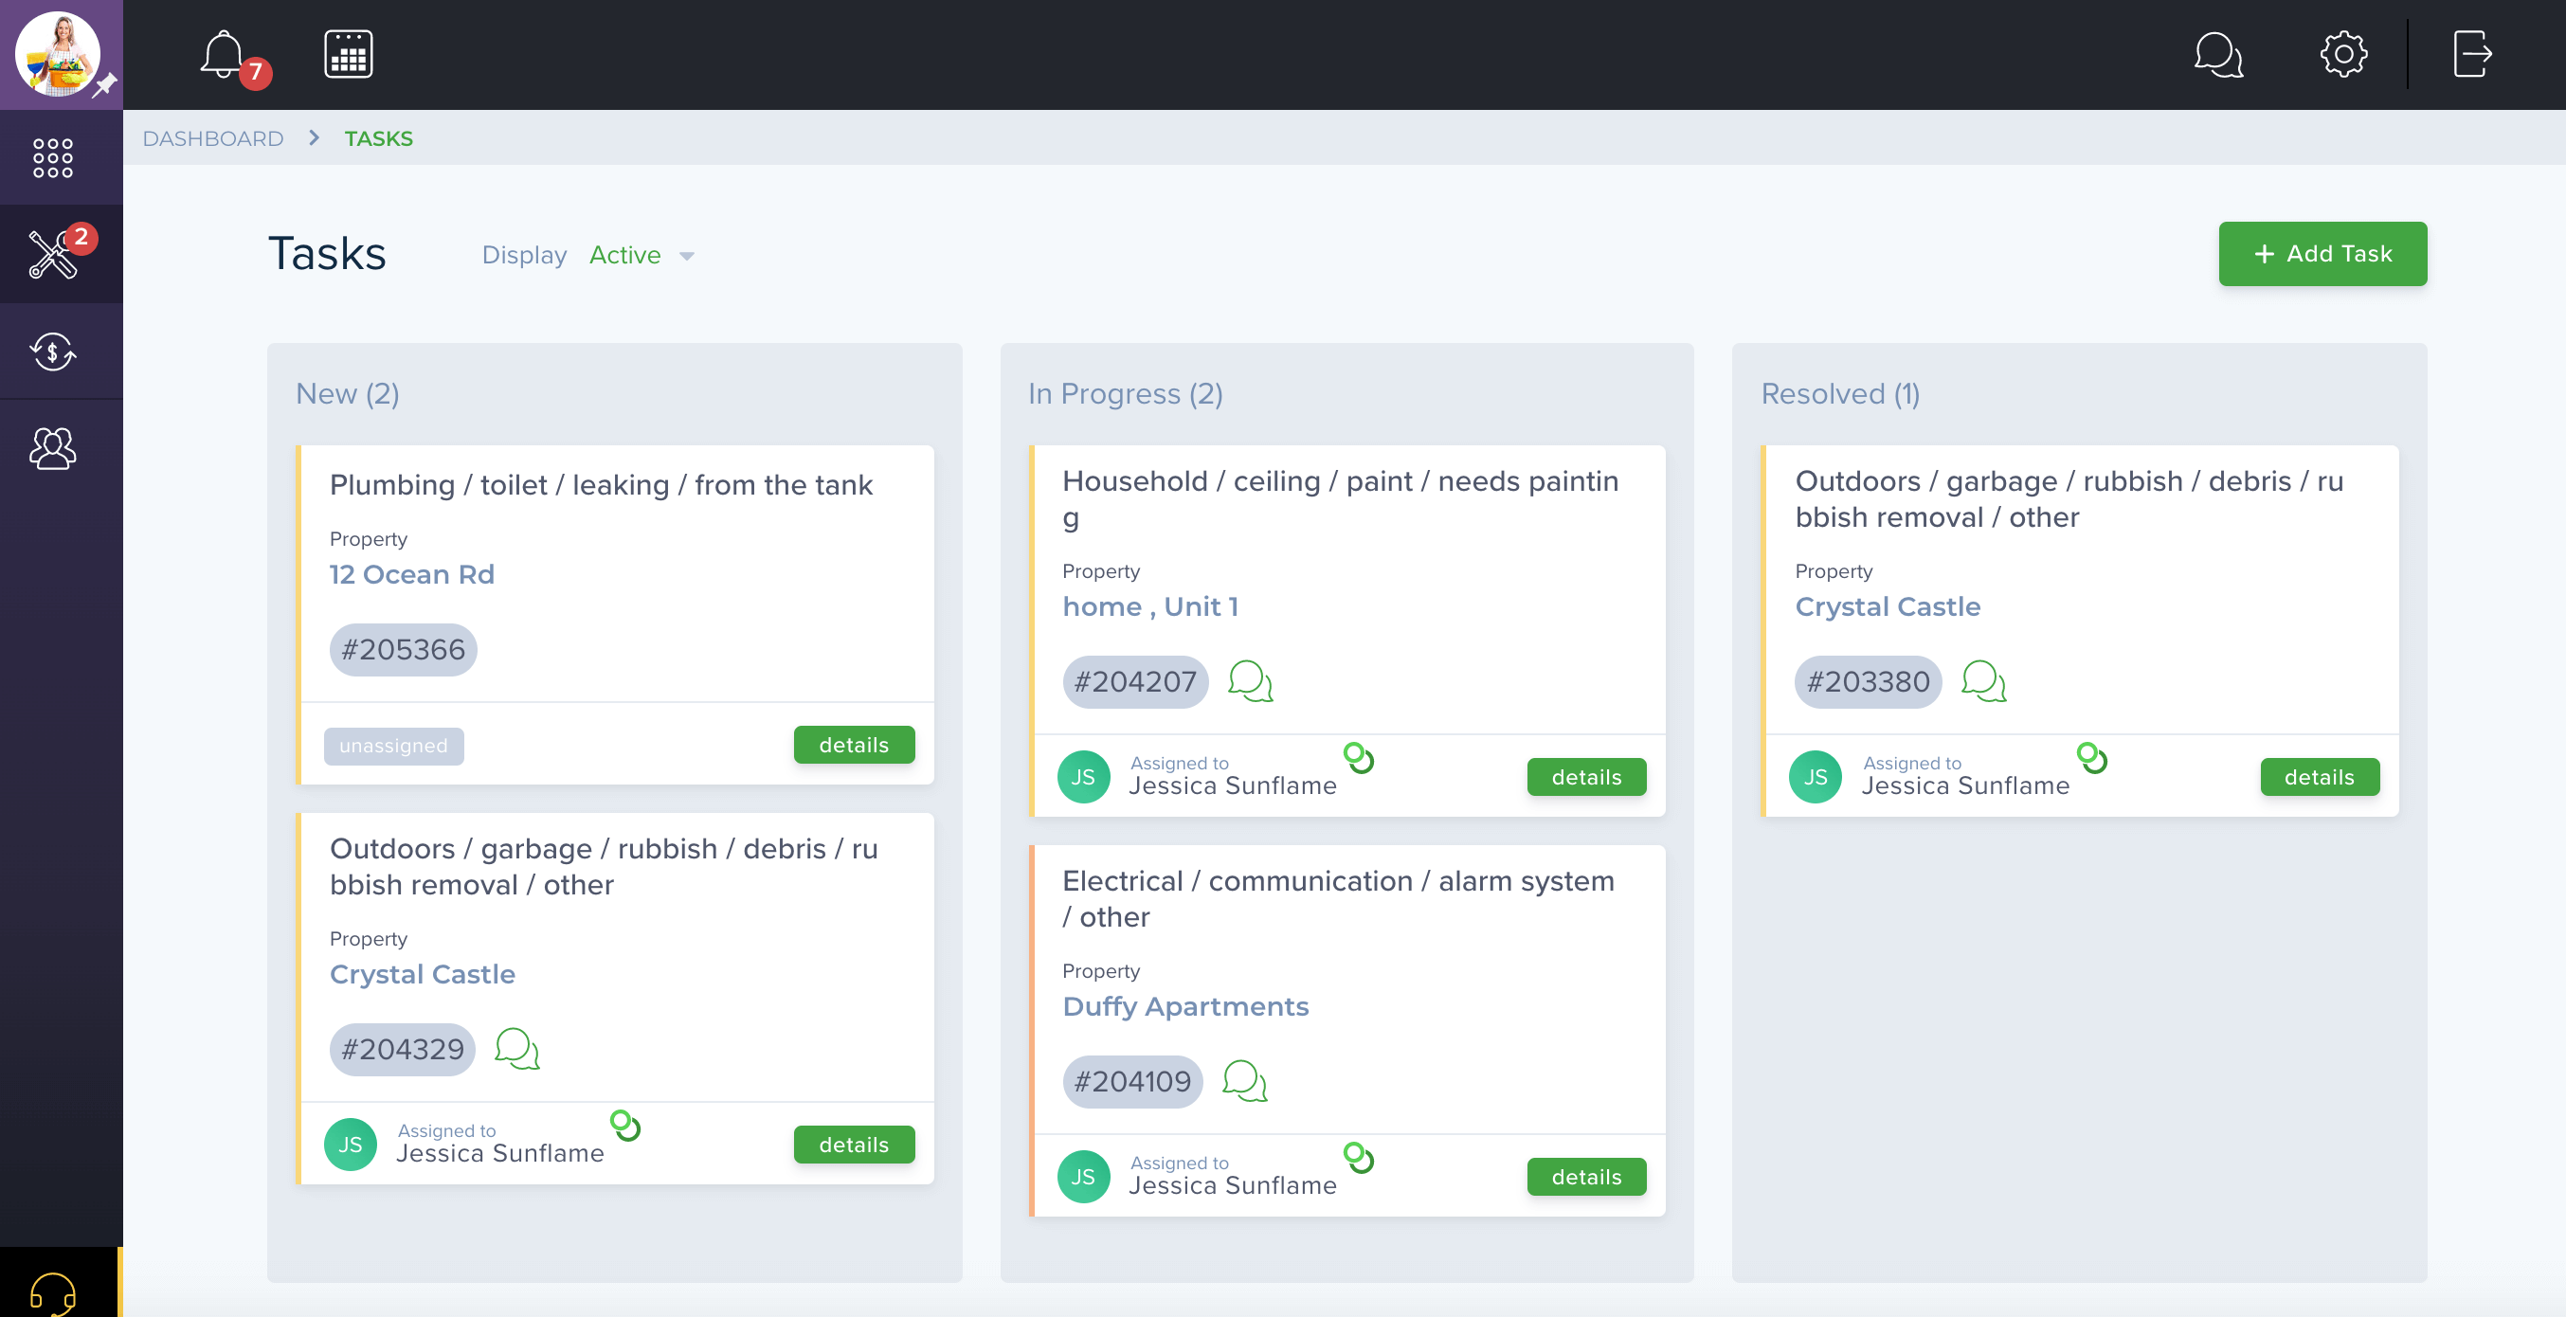Click the Tasks page heading
Screen dimensions: 2566x1317
327,253
